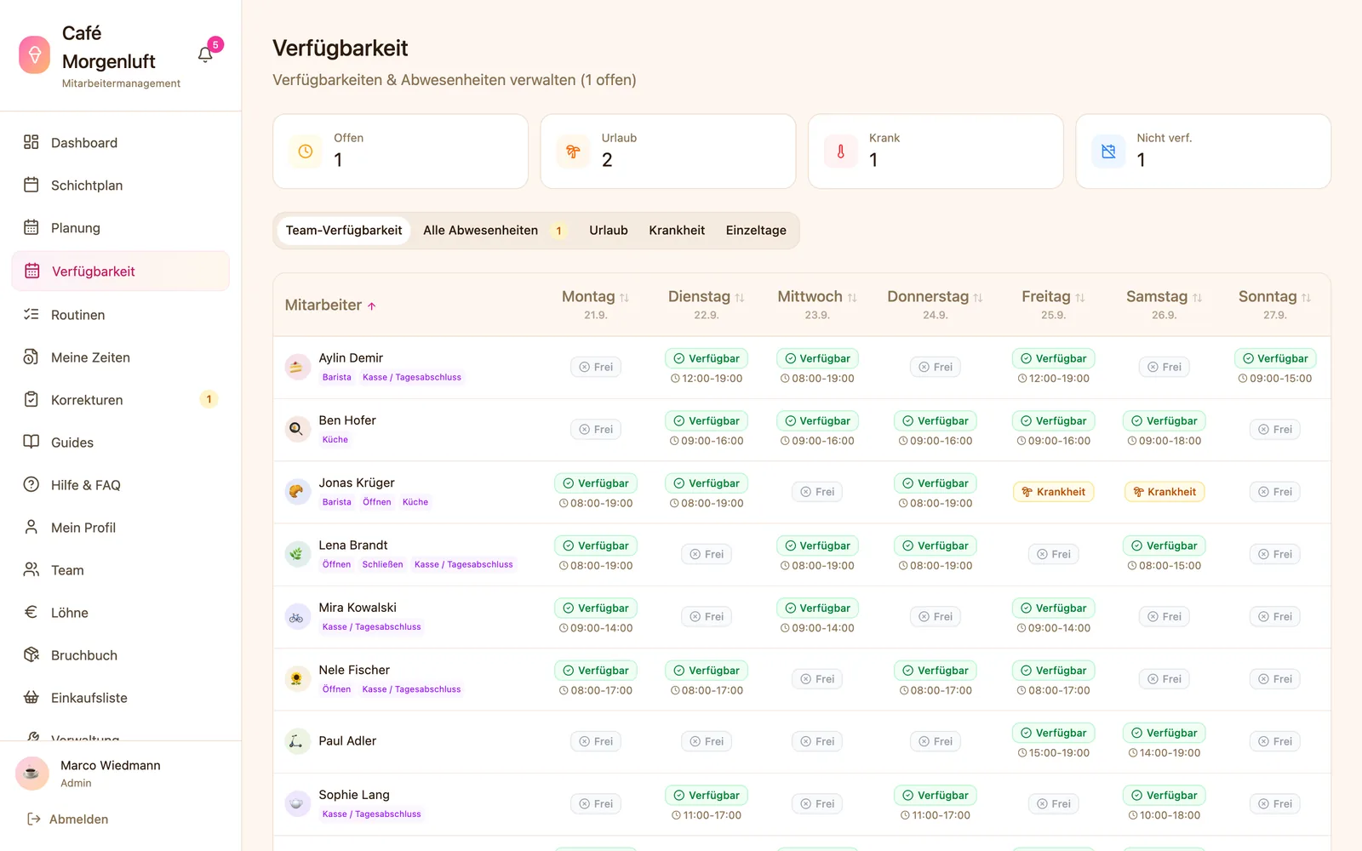Viewport: 1362px width, 851px height.
Task: Open the Krank summary card
Action: [936, 151]
